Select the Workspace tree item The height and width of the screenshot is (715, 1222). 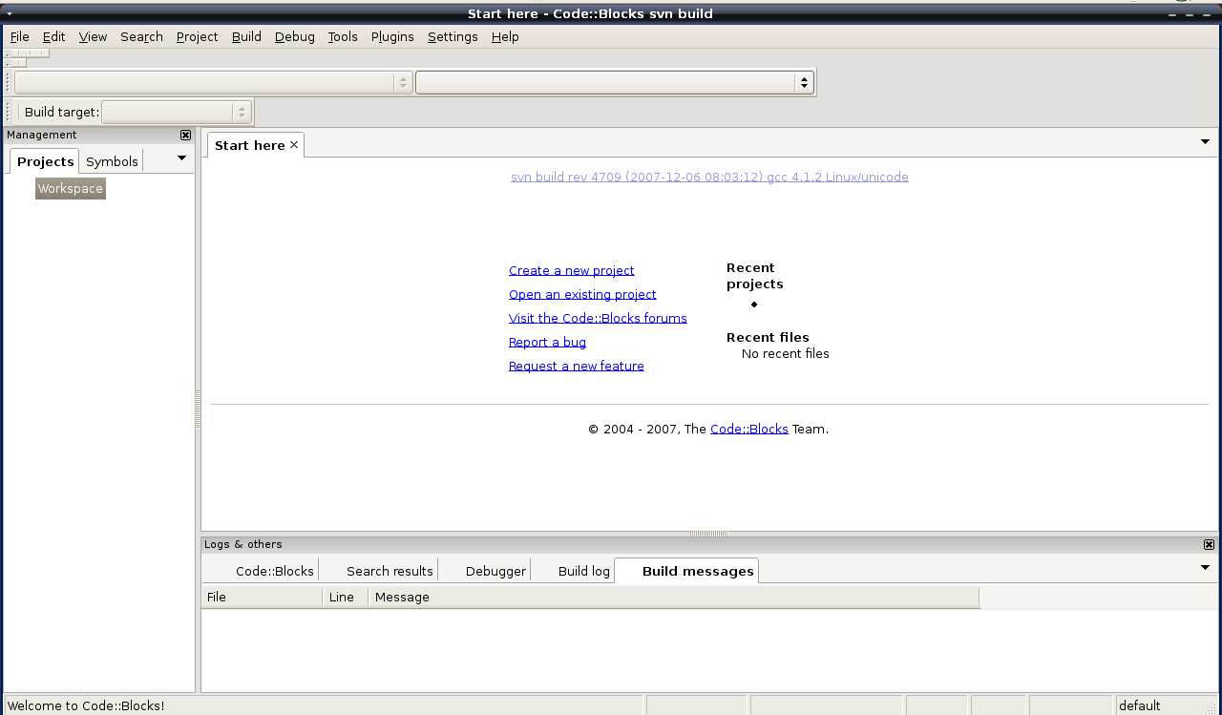click(x=70, y=189)
